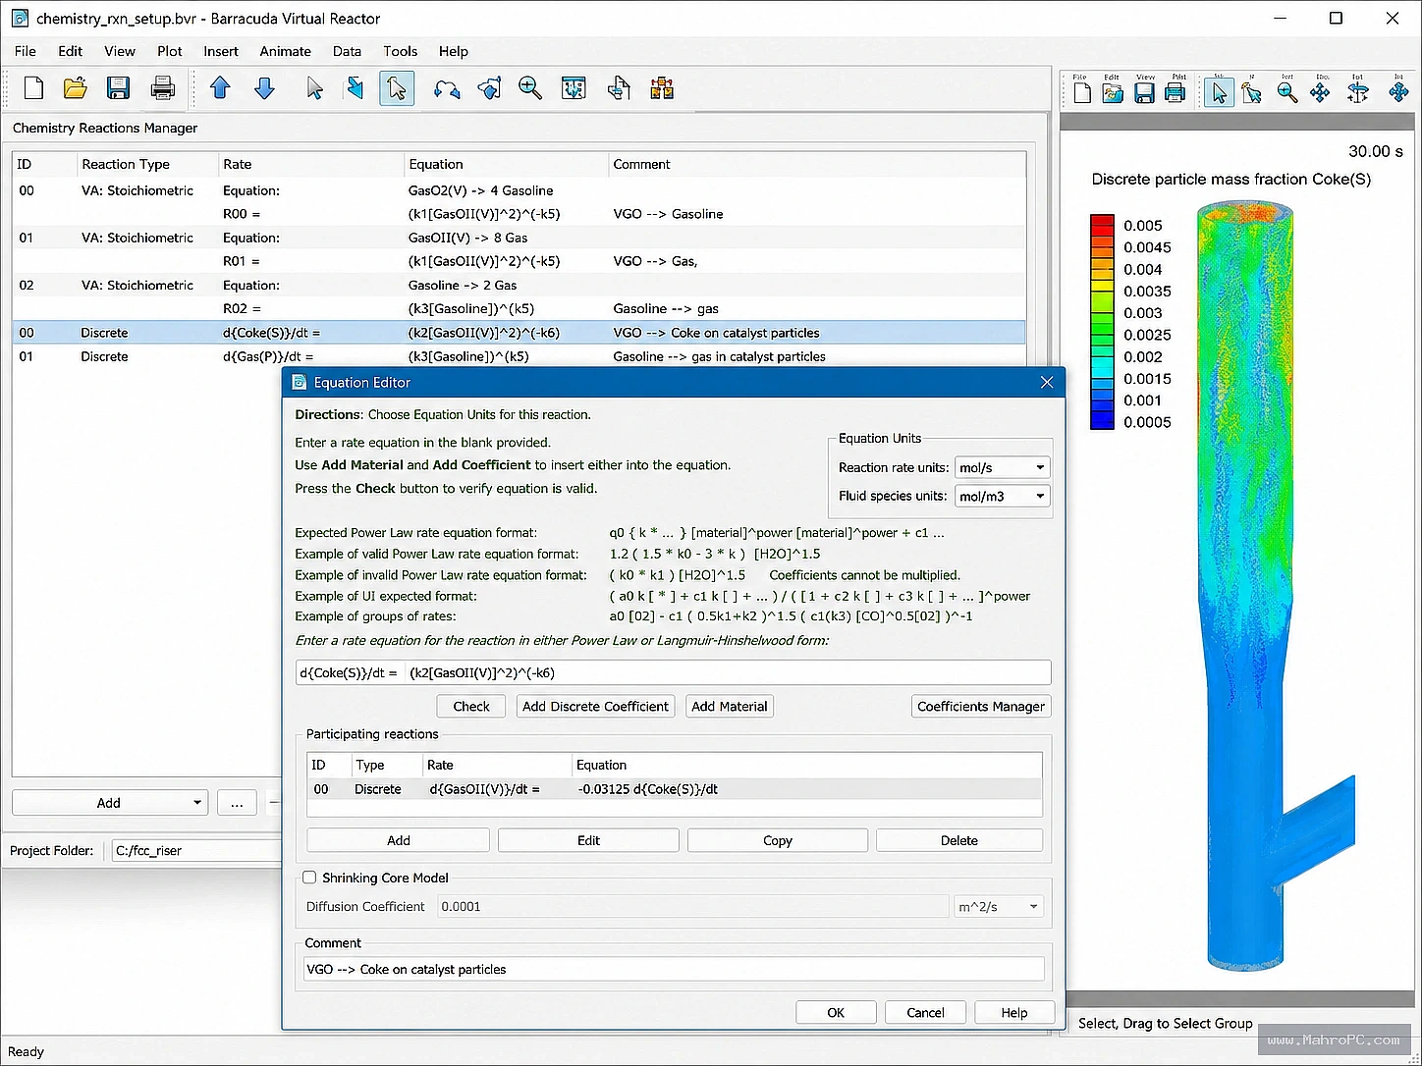
Task: Confirm Equation Editor with OK
Action: click(836, 1012)
